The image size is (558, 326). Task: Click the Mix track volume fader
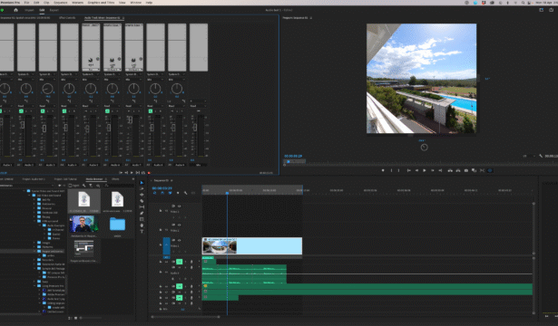pyautogui.click(x=195, y=127)
